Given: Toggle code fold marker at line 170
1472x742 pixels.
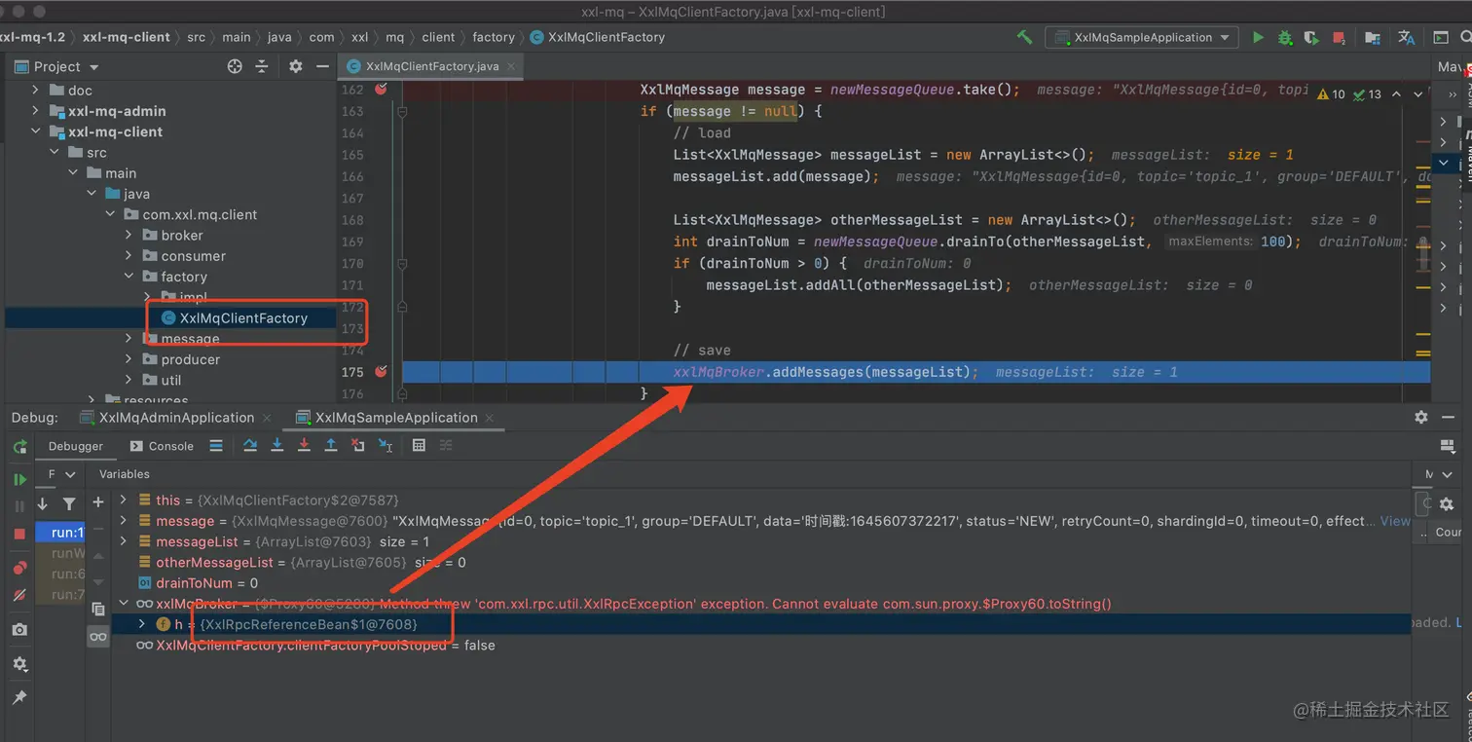Looking at the screenshot, I should (402, 263).
